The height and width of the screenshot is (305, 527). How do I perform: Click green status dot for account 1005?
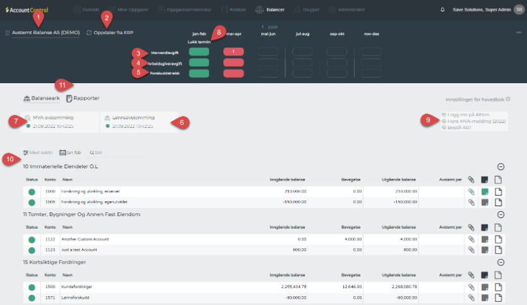coord(32,202)
